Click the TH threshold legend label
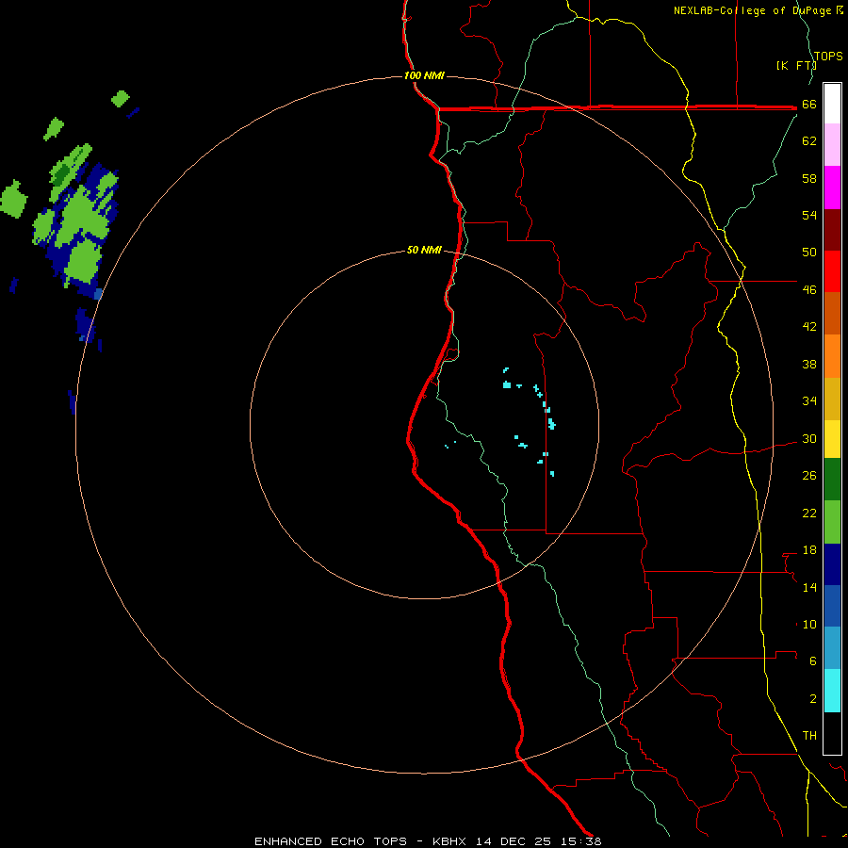Image resolution: width=848 pixels, height=848 pixels. (809, 736)
